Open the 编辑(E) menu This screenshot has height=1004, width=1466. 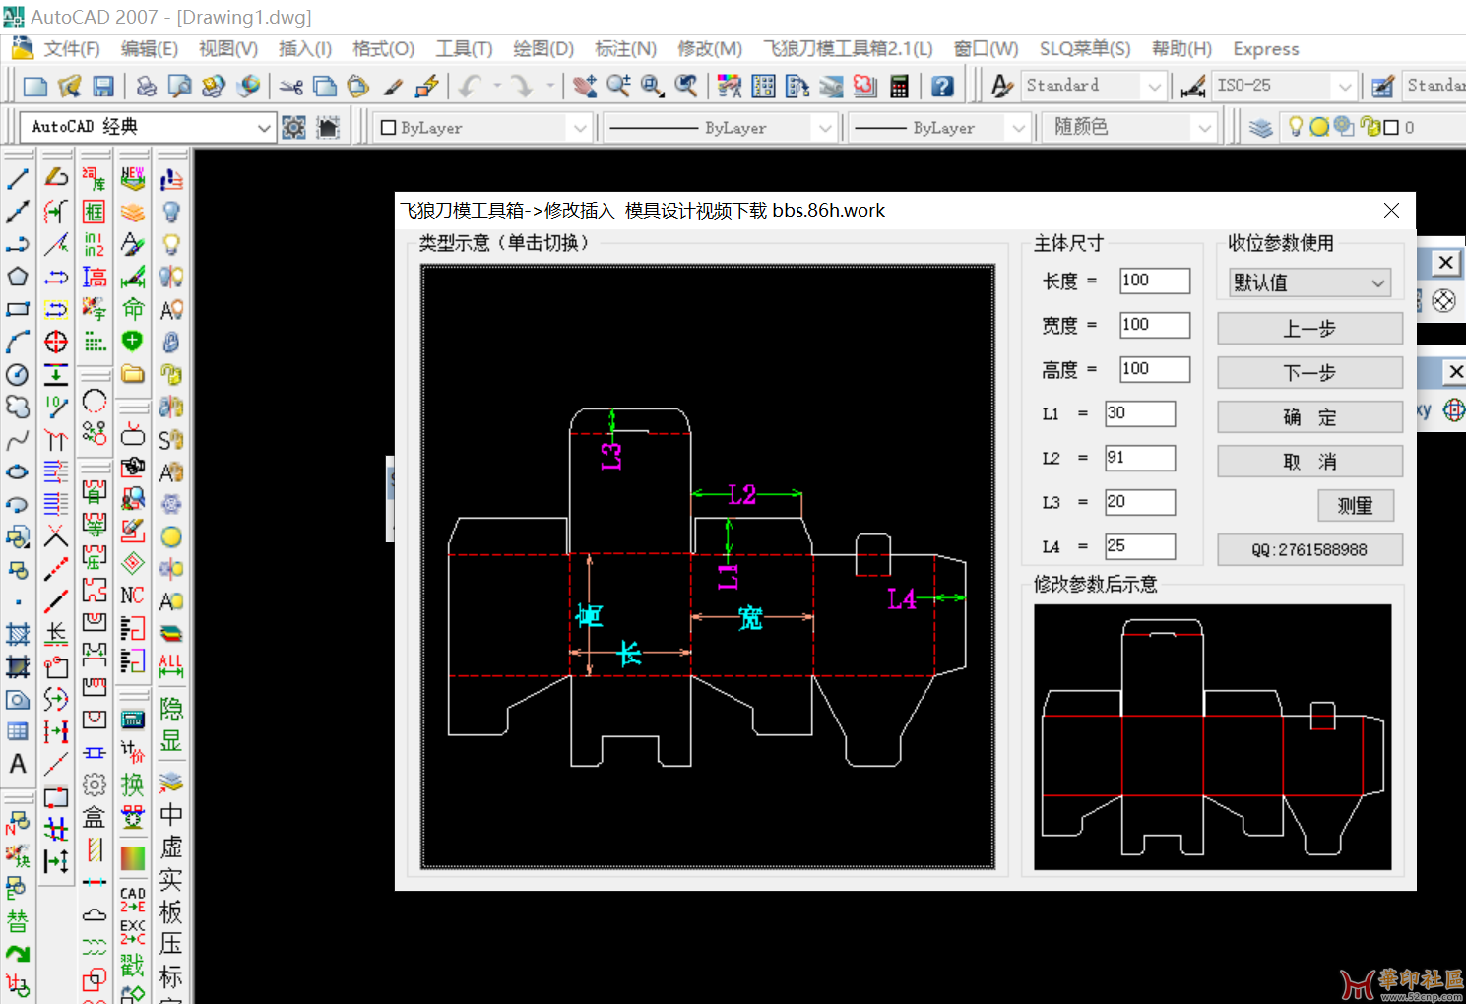coord(149,49)
